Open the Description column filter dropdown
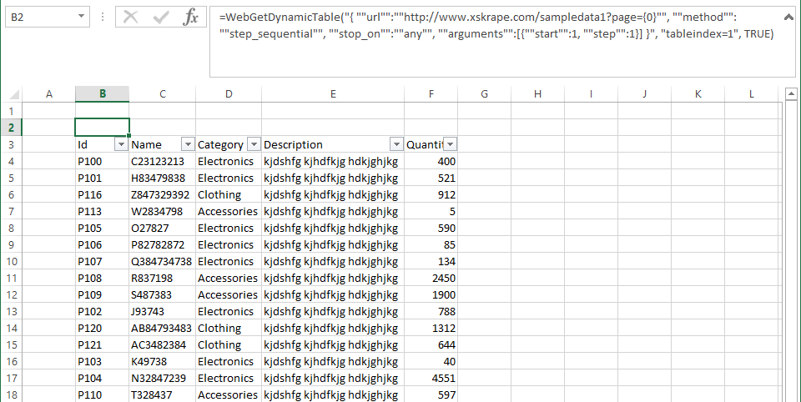801x402 pixels. point(396,144)
